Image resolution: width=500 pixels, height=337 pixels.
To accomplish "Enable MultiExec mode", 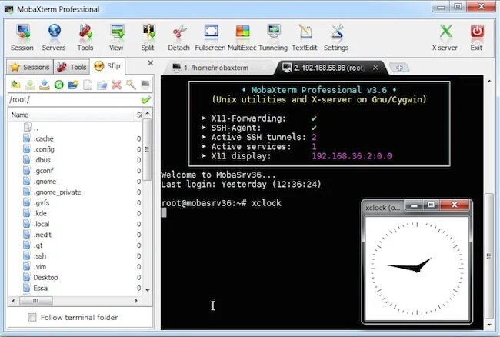I will tap(242, 37).
